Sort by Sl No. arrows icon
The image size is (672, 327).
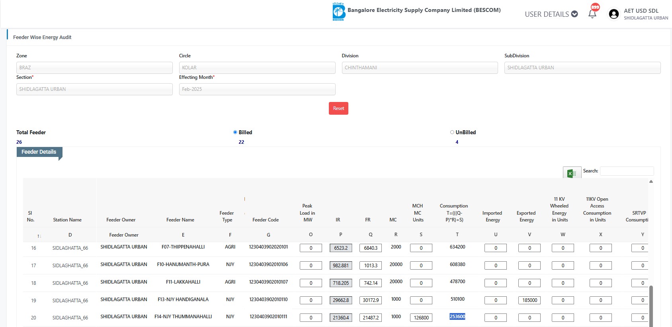[x=39, y=236]
